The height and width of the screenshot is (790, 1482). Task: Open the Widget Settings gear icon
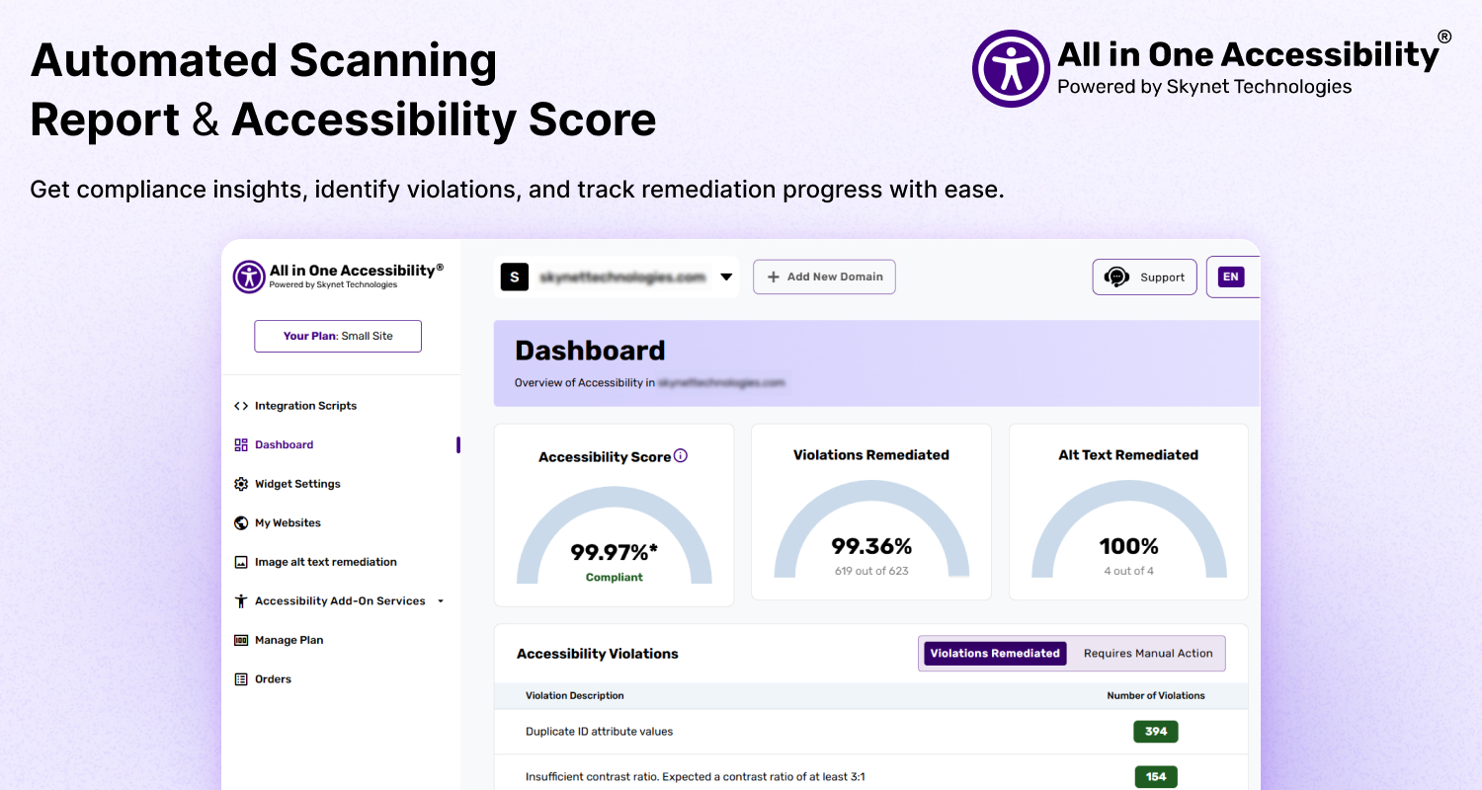tap(241, 484)
